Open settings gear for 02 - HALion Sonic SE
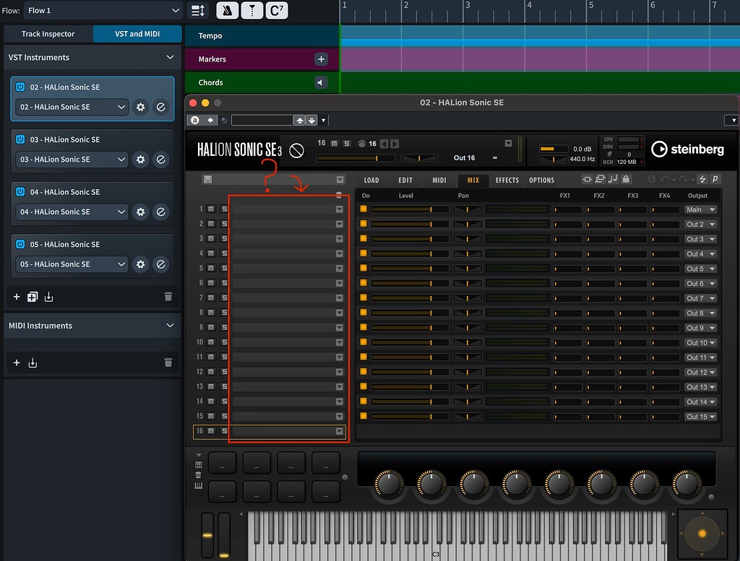 click(x=140, y=106)
